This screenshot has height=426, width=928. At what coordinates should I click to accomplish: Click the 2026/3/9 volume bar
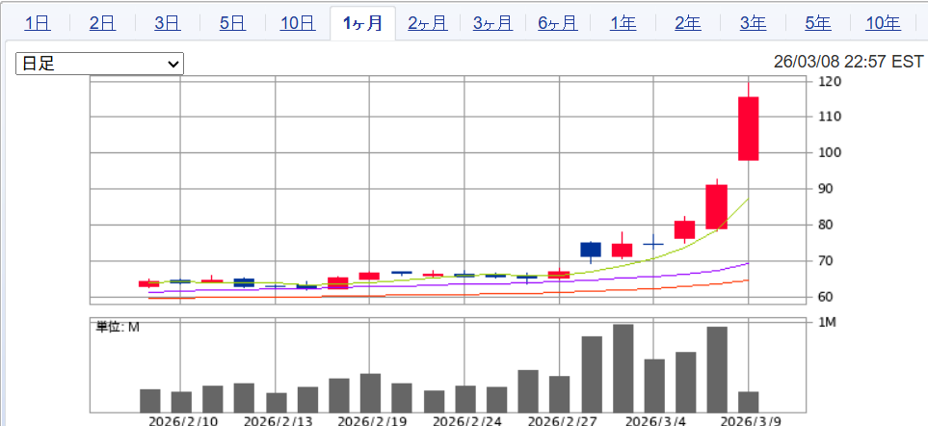[749, 401]
